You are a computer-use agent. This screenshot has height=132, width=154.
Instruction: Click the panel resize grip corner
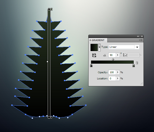[x=141, y=83]
